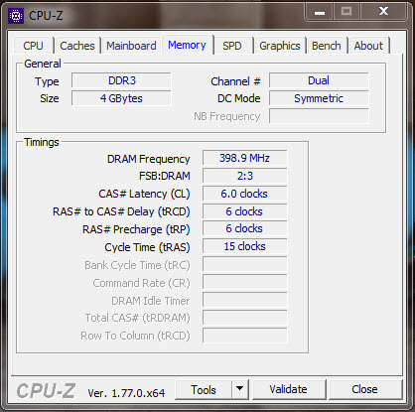Click the DRAM Frequency value field
Screen dimensions: 415x412
[x=244, y=158]
